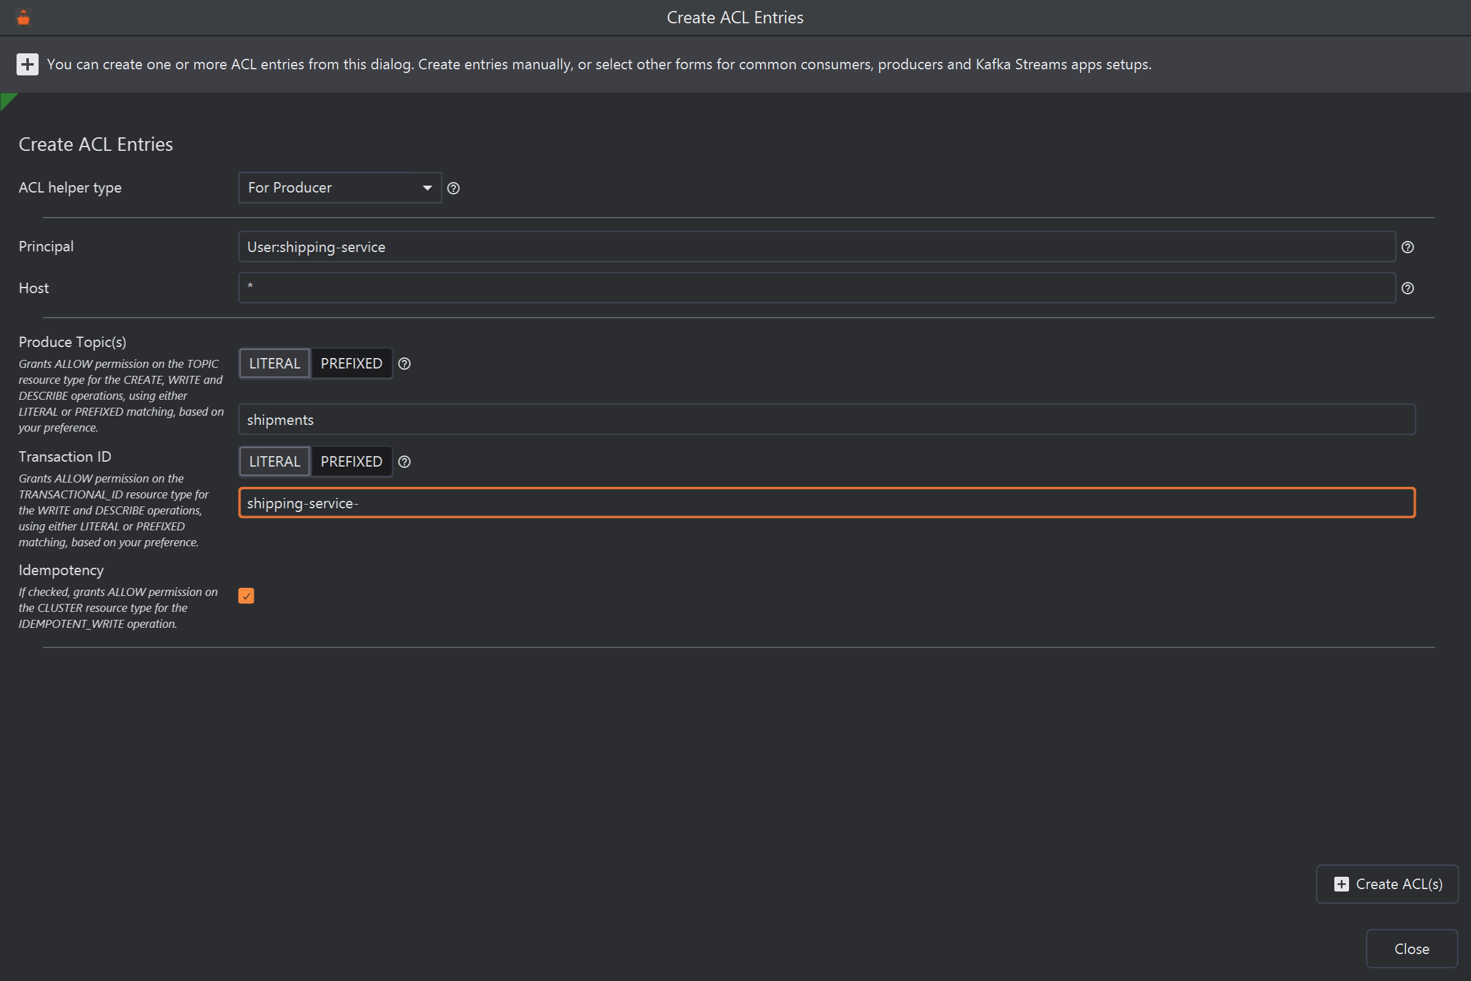Viewport: 1471px width, 981px height.
Task: Click the 'Idempotency' label
Action: pyautogui.click(x=61, y=571)
